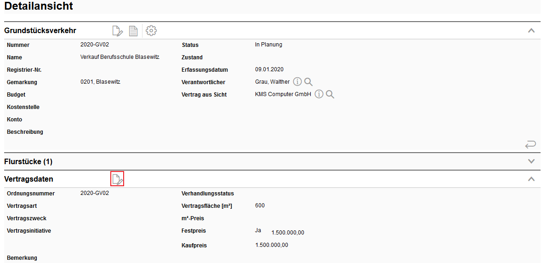Viewport: 547px width, 263px height.
Task: Click the Kaufpreis value 1.500.000,00
Action: click(x=271, y=245)
